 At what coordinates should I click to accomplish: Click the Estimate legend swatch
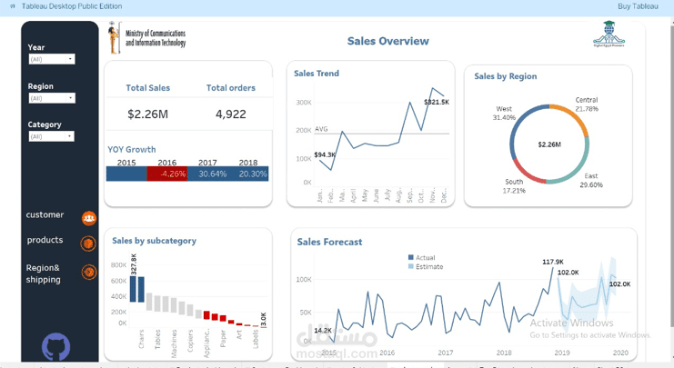[x=410, y=266]
